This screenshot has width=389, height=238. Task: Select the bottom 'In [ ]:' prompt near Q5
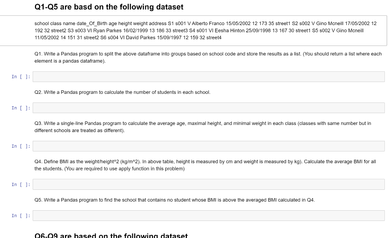[21, 215]
